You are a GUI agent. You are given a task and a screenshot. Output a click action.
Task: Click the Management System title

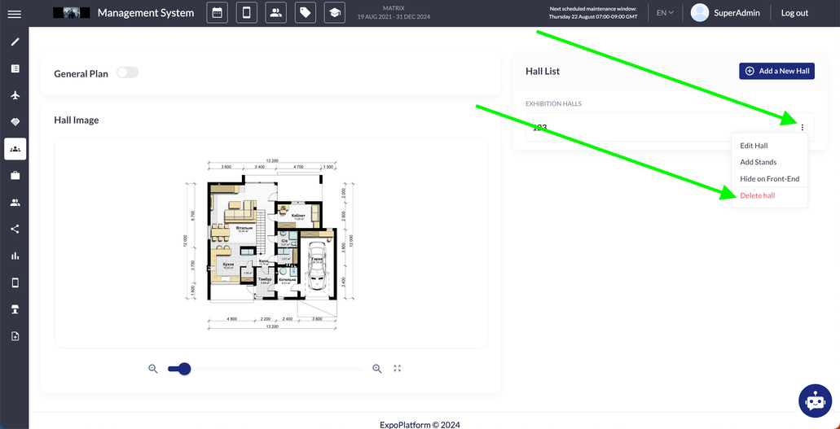point(146,13)
